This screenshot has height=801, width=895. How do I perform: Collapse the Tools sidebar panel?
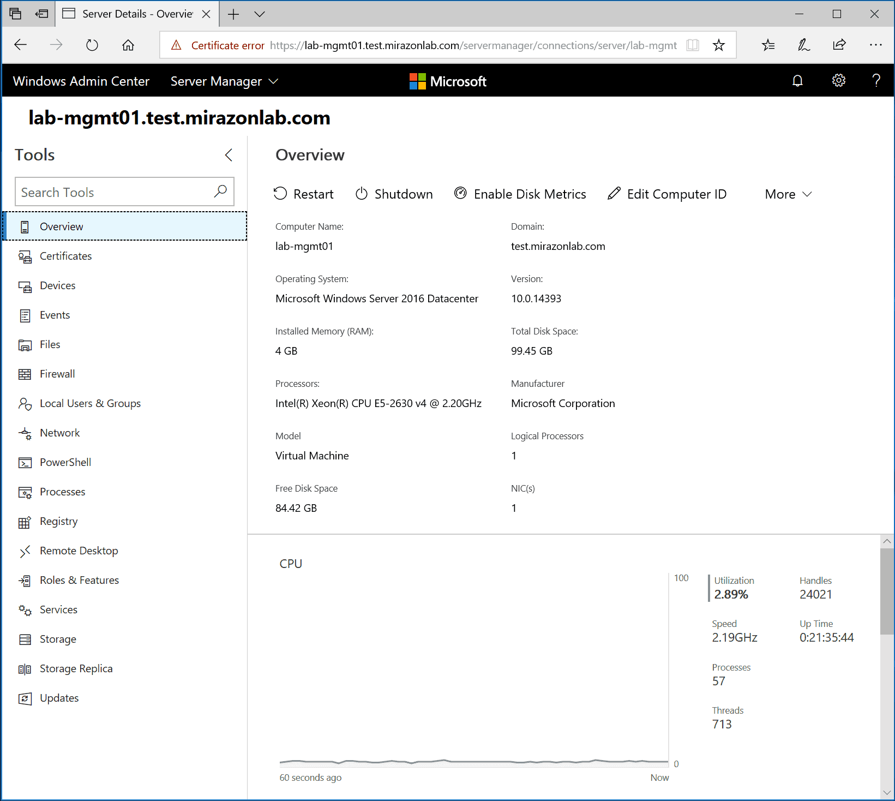pos(229,155)
